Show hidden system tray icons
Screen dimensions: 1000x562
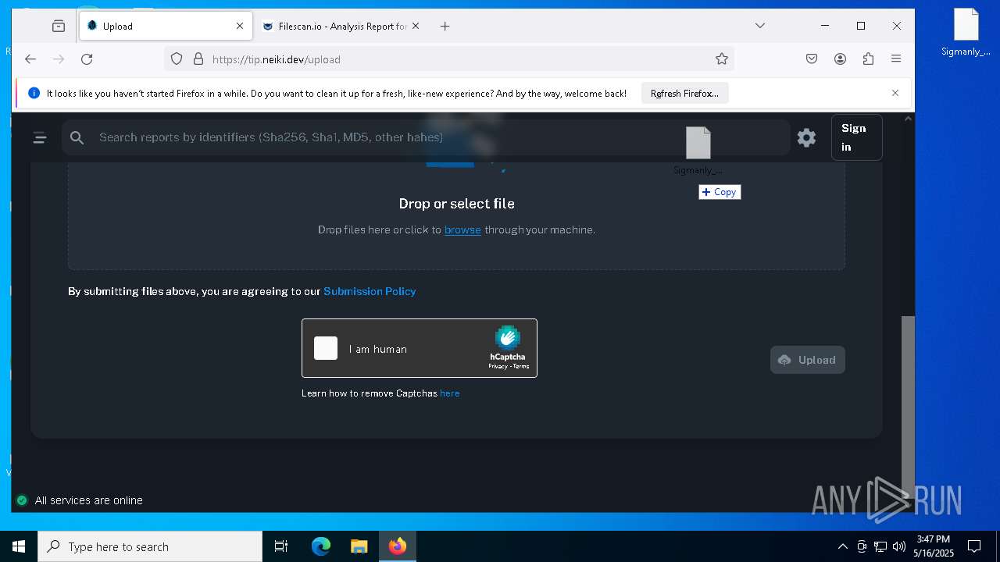pyautogui.click(x=842, y=546)
